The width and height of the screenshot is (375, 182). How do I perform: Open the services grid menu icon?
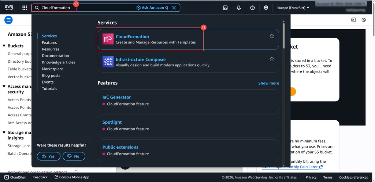(x=25, y=8)
